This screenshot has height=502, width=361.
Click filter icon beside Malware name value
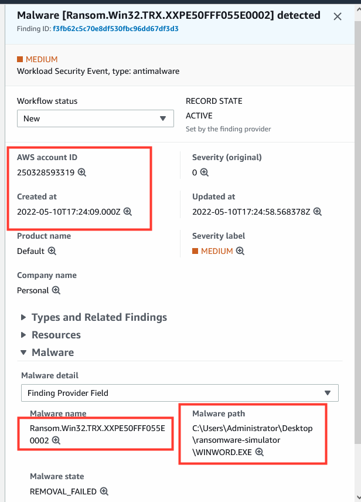pos(56,440)
